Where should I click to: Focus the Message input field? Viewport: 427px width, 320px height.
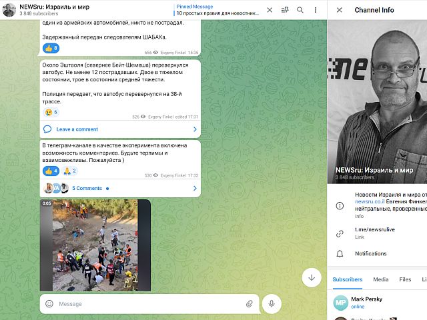pyautogui.click(x=149, y=304)
